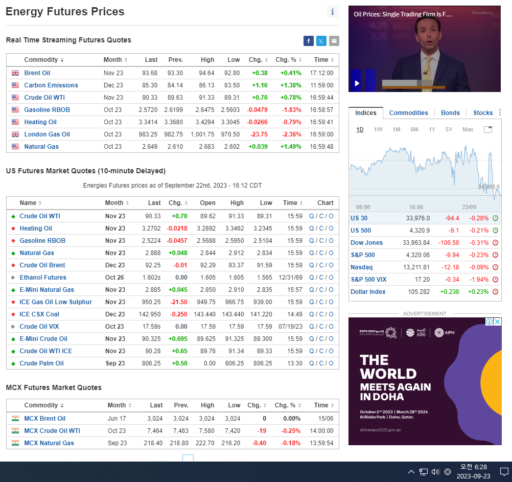Image resolution: width=512 pixels, height=482 pixels.
Task: Share the quotes on Facebook
Action: tap(308, 41)
